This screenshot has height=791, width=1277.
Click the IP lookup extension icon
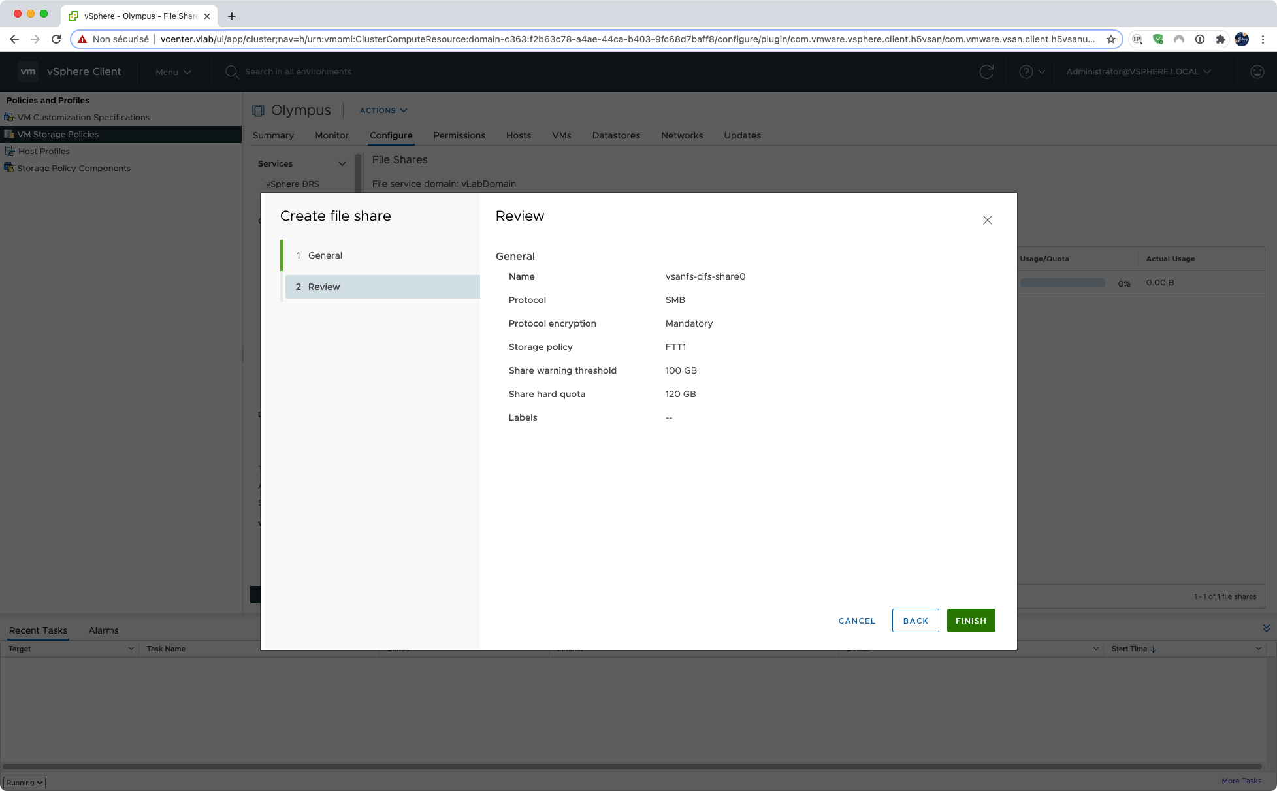point(1137,39)
